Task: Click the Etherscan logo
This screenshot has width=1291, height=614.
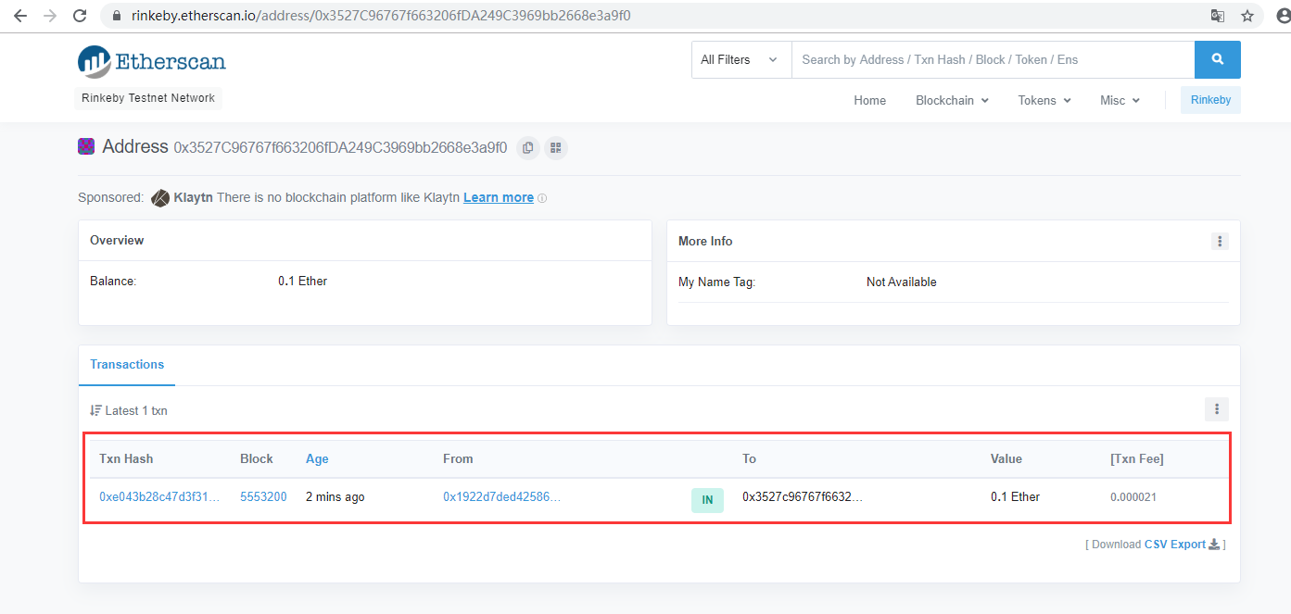Action: point(152,61)
